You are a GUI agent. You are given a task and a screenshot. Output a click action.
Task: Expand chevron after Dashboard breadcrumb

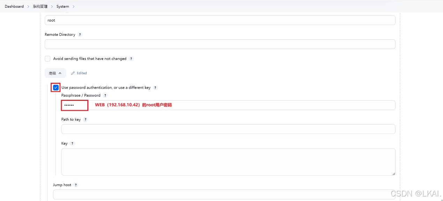click(x=28, y=7)
